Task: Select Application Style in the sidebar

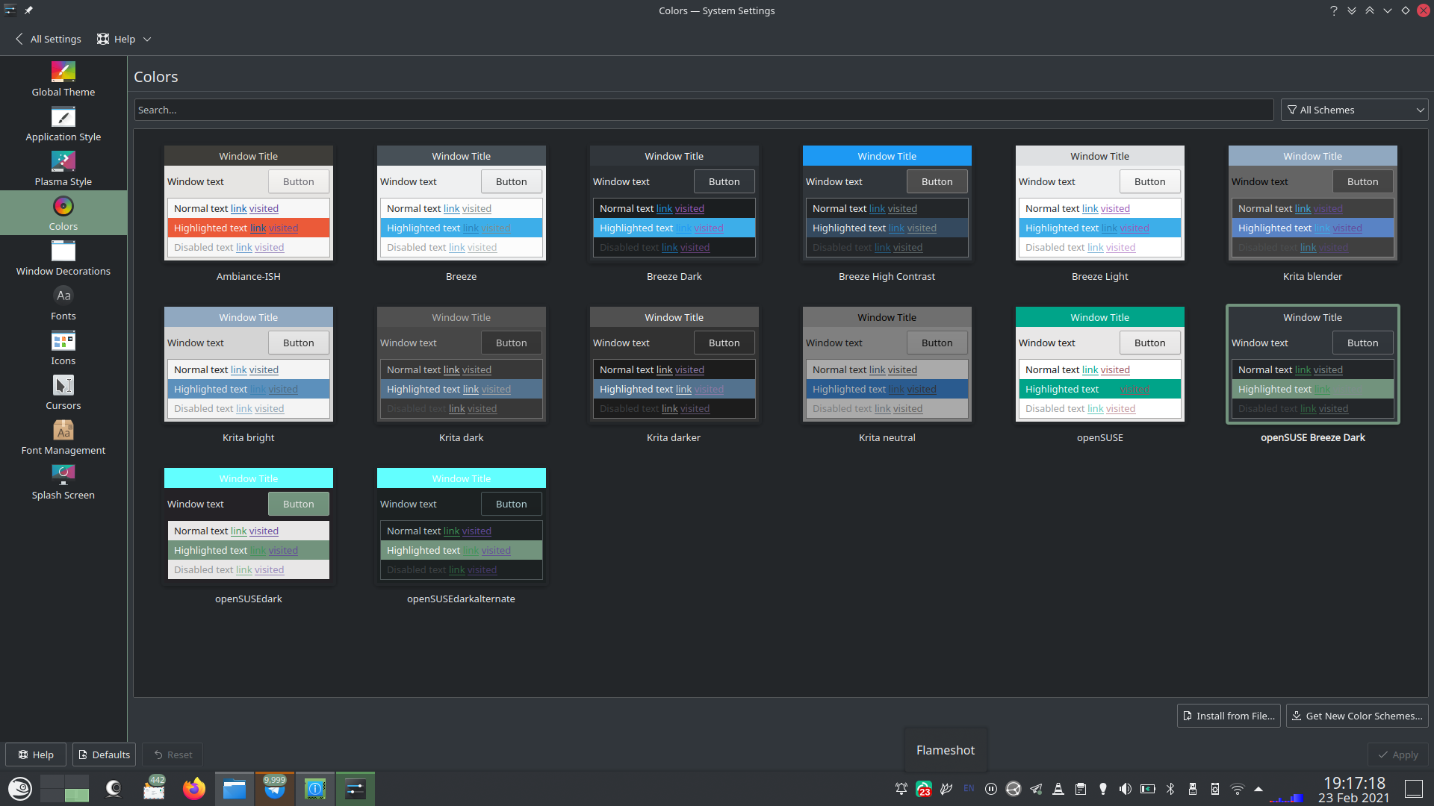Action: [63, 125]
